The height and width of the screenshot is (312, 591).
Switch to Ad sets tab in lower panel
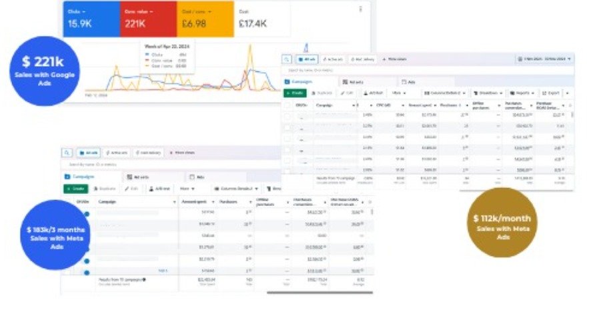pyautogui.click(x=134, y=177)
